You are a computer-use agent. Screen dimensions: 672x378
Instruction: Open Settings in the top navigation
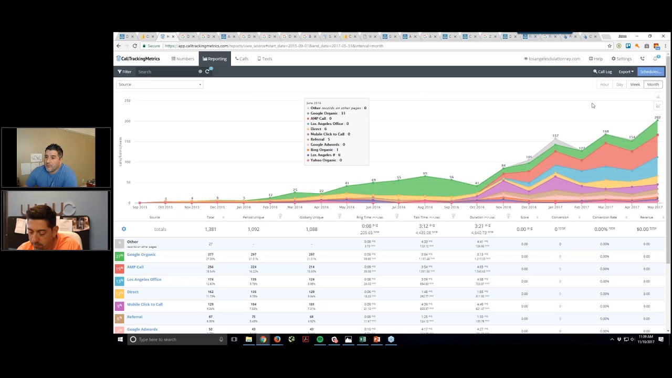(622, 59)
